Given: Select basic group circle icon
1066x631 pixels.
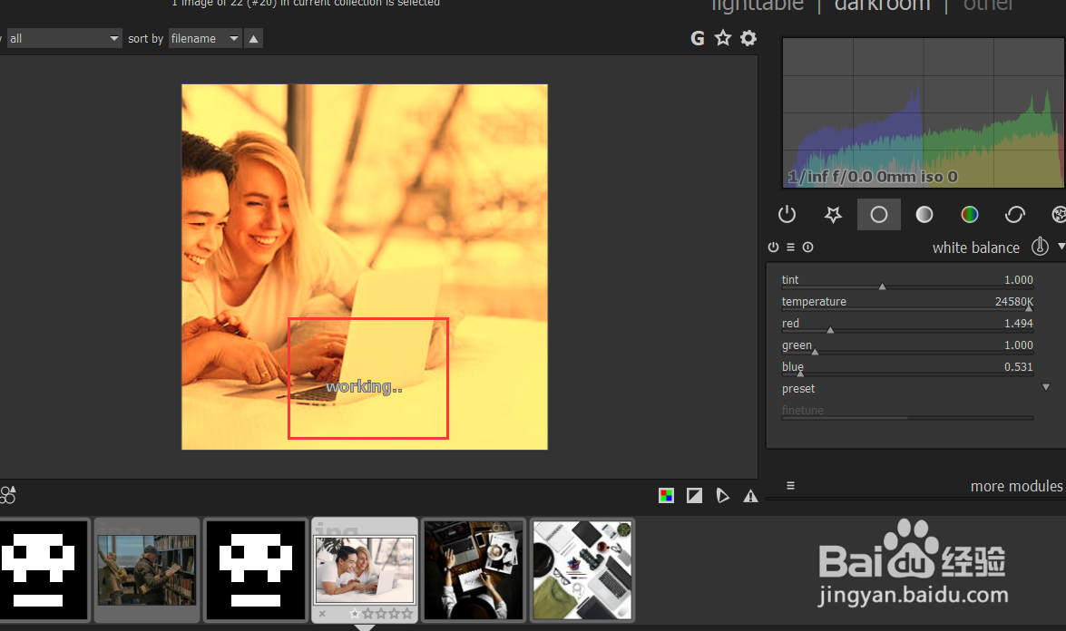Looking at the screenshot, I should click(x=879, y=215).
